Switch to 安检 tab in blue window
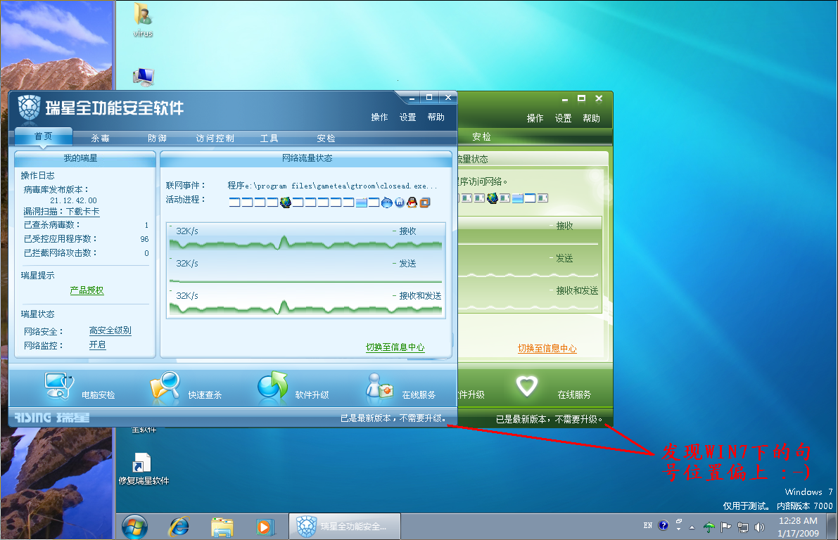The width and height of the screenshot is (838, 540). pos(326,139)
